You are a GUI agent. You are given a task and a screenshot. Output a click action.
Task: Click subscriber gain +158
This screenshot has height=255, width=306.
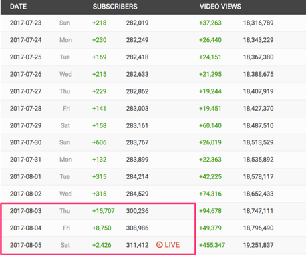click(100, 125)
